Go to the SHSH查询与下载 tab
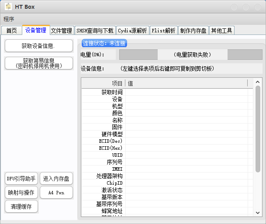 click(x=95, y=31)
